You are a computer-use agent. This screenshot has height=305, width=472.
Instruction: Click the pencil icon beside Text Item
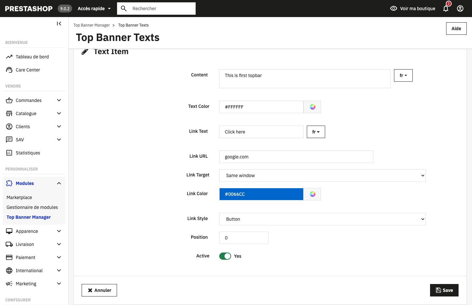pos(85,52)
